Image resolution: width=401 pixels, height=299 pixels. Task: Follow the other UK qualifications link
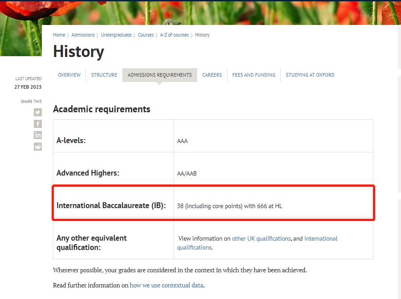[261, 238]
